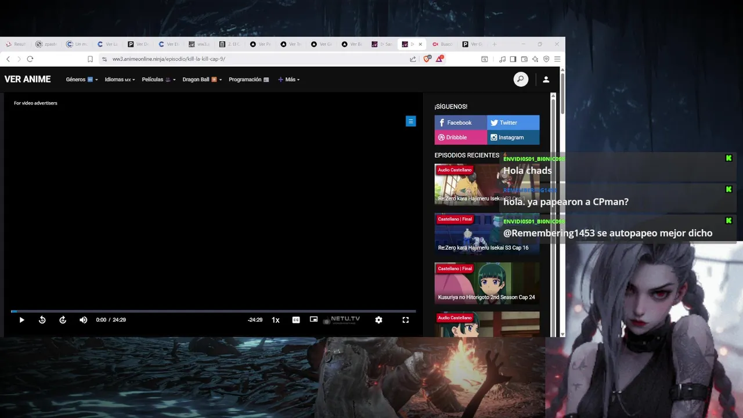743x418 pixels.
Task: Open Leo AI sparkle icon
Action: pos(535,59)
